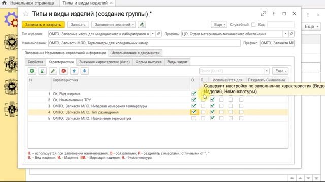The width and height of the screenshot is (325, 182).
Task: Click the delete row red icon
Action: (x=63, y=71)
